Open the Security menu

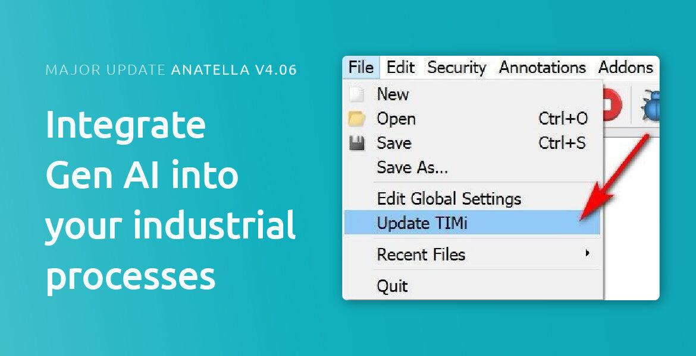(456, 68)
